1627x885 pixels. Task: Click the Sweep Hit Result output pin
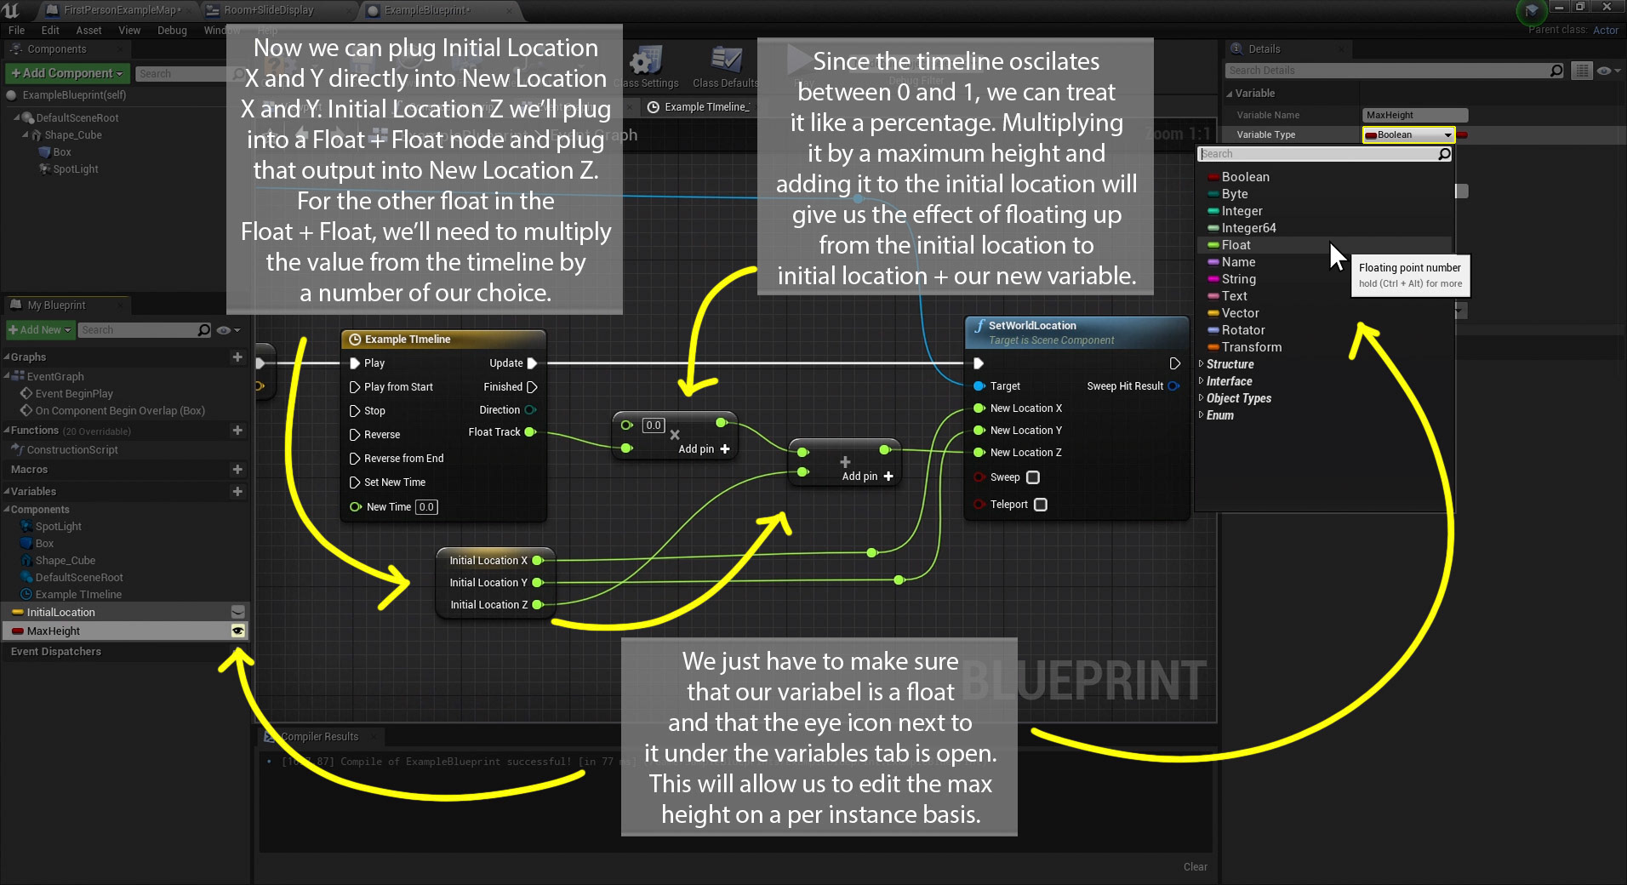click(1173, 386)
